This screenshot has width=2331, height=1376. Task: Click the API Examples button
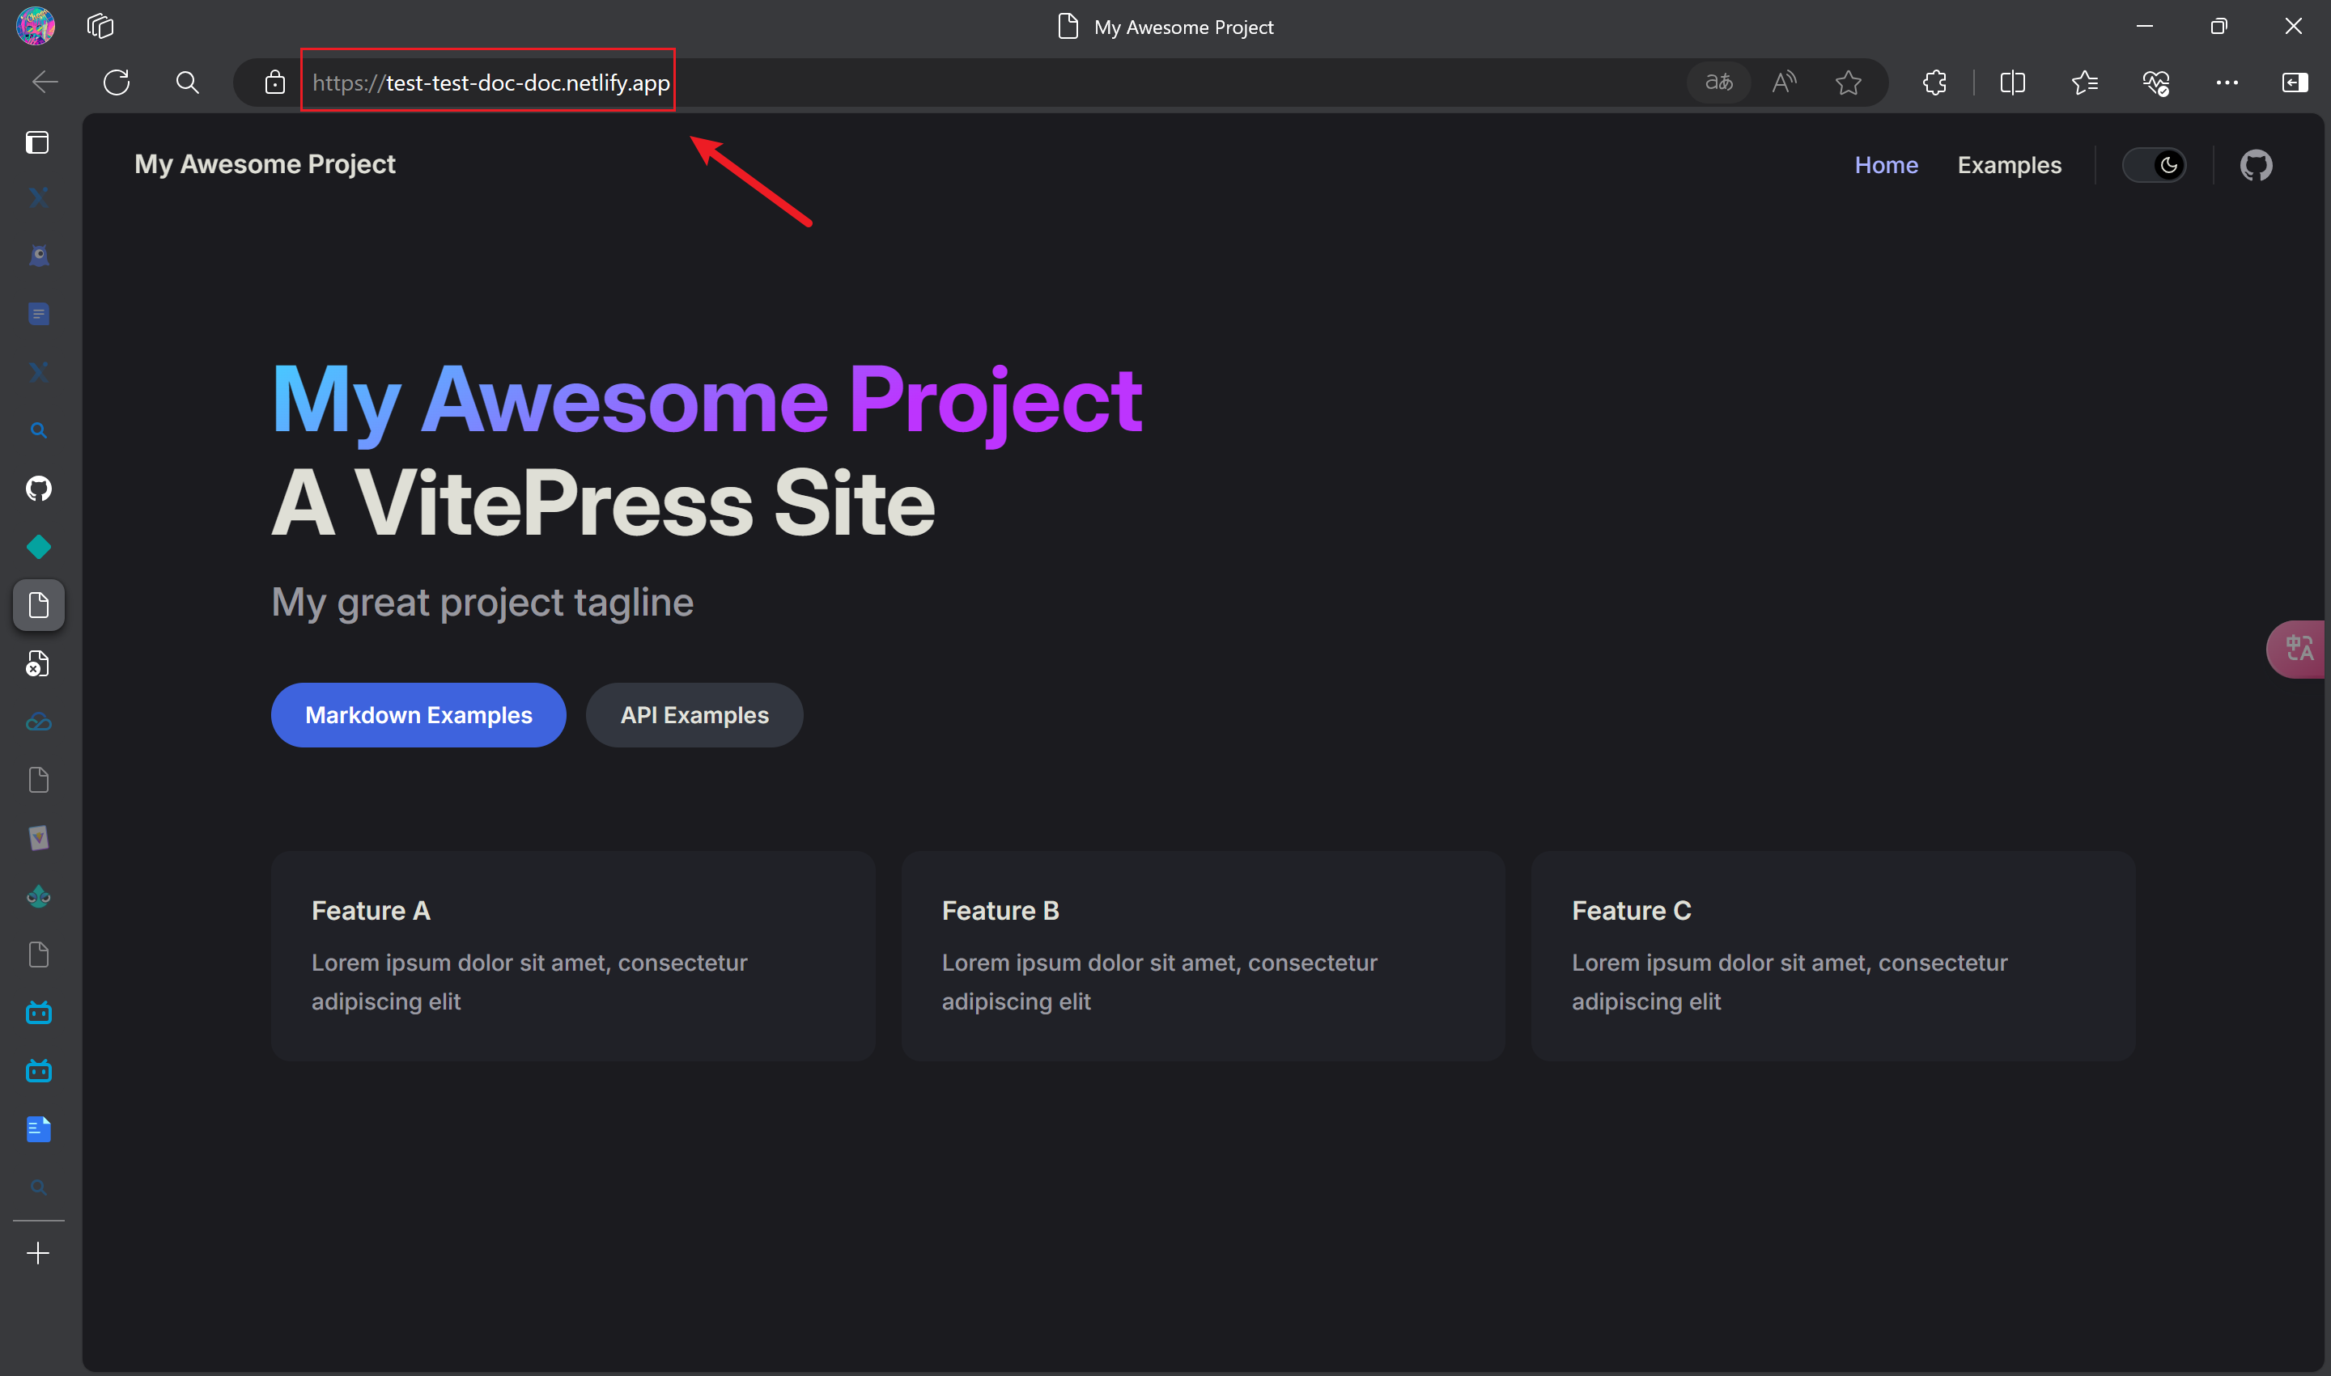[x=694, y=715]
